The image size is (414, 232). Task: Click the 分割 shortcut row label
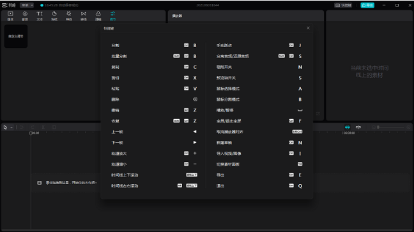(x=115, y=45)
